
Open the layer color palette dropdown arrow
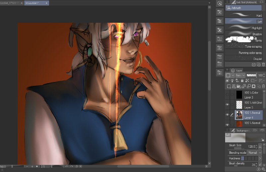pos(233,75)
